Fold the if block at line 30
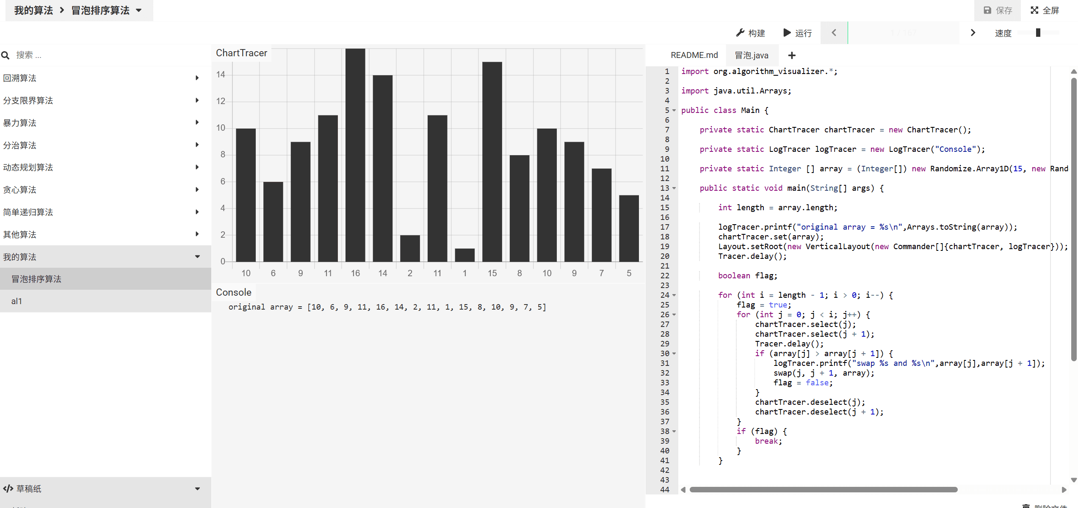Screen dimensions: 1078x508 [x=674, y=354]
